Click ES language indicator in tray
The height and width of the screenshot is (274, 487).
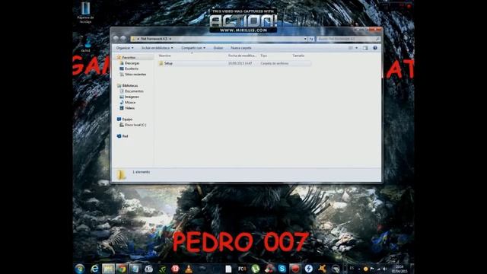(352, 268)
